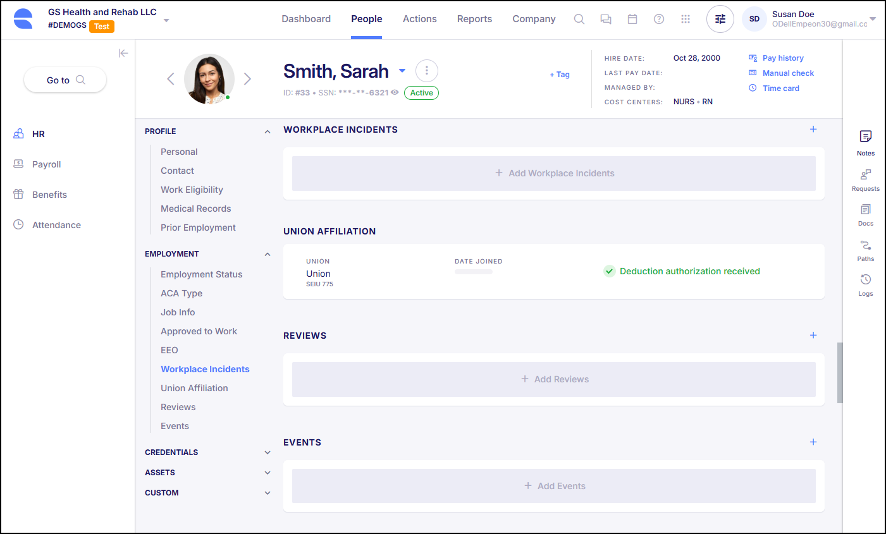Click the search magnifier in the top navigation
Screen dimensions: 886x534
(579, 19)
